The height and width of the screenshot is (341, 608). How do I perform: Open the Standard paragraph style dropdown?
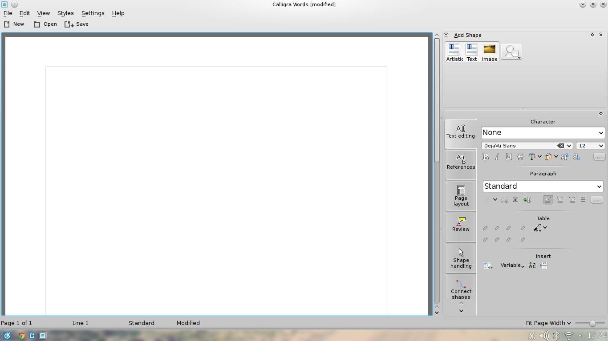click(543, 186)
